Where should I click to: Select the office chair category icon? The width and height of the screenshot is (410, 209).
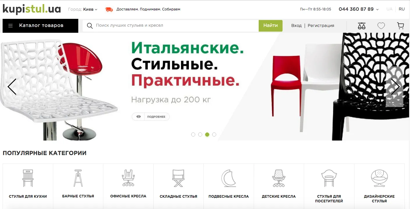[128, 178]
